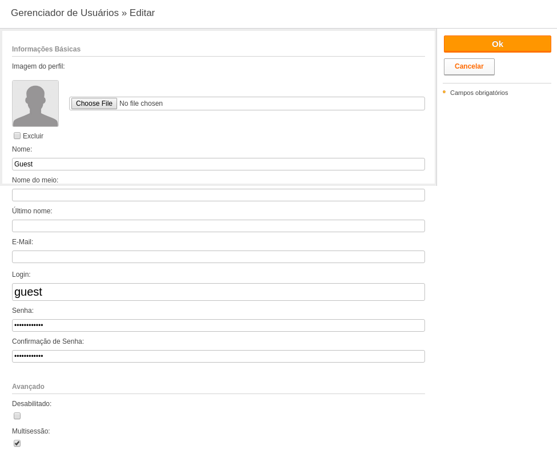This screenshot has height=469, width=557.
Task: Click the Último nome input field
Action: point(218,226)
